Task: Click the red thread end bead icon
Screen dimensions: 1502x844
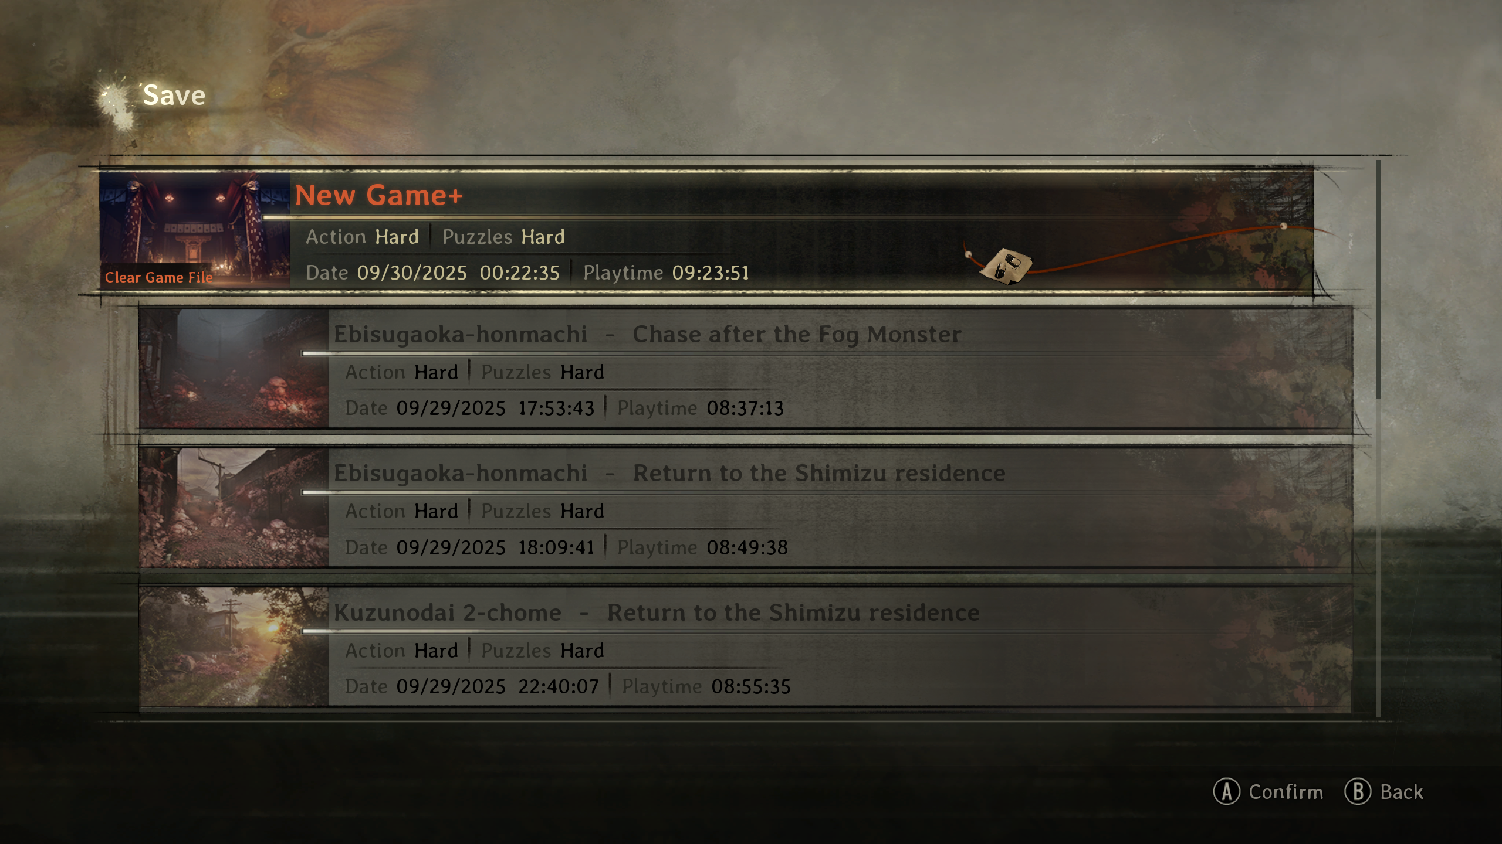Action: [1284, 226]
